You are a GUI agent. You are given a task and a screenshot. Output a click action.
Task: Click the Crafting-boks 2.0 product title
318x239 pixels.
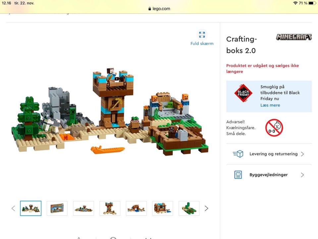241,45
